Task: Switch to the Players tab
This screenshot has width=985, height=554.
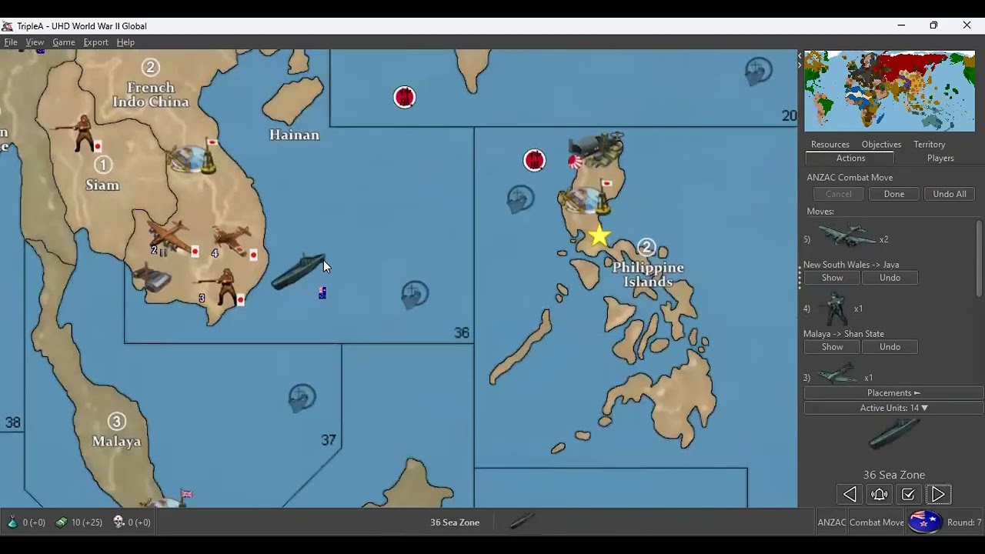Action: tap(940, 159)
